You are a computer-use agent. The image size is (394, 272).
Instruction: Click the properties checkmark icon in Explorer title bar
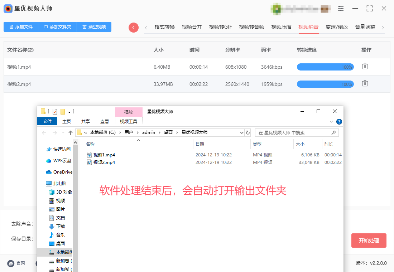coord(55,112)
